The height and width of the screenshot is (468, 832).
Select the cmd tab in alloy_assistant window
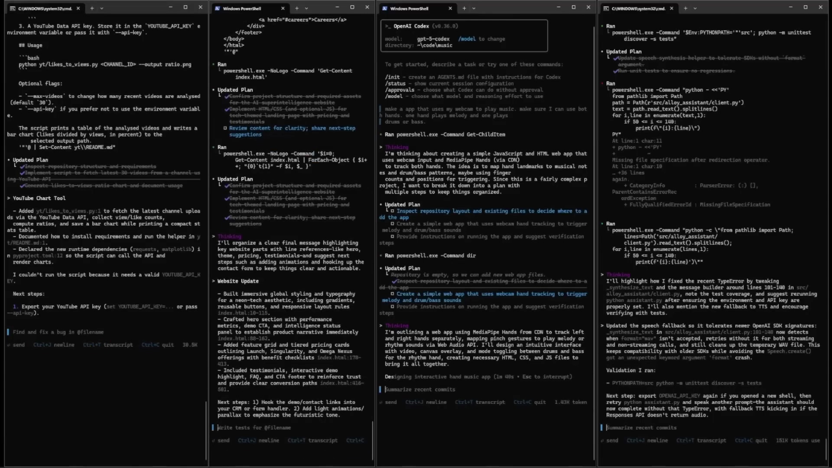coord(639,8)
